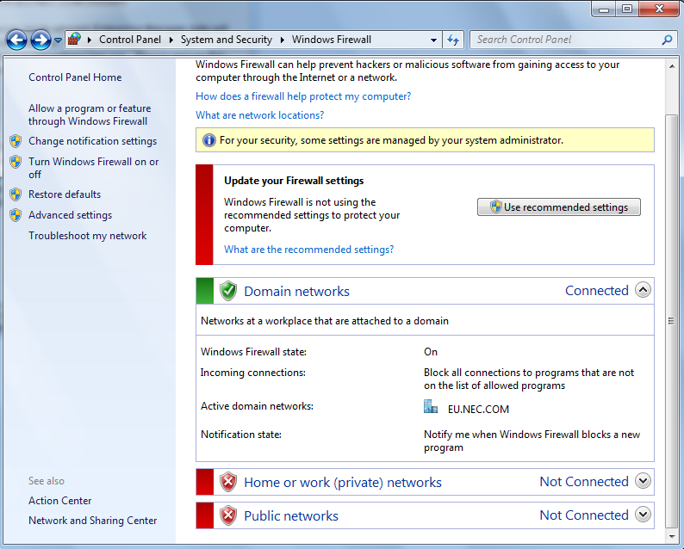This screenshot has width=684, height=549.
Task: Click the Forward navigation arrow
Action: point(41,40)
